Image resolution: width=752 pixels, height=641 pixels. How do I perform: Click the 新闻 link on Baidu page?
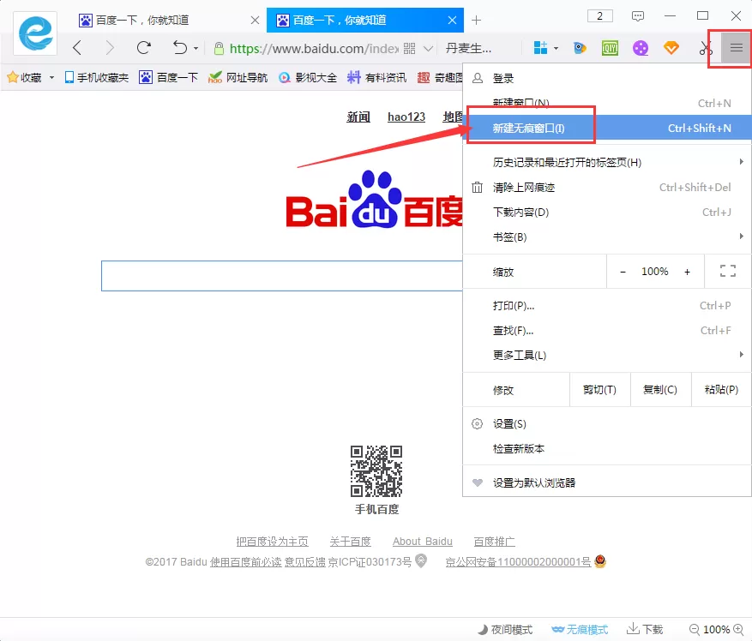pos(358,117)
